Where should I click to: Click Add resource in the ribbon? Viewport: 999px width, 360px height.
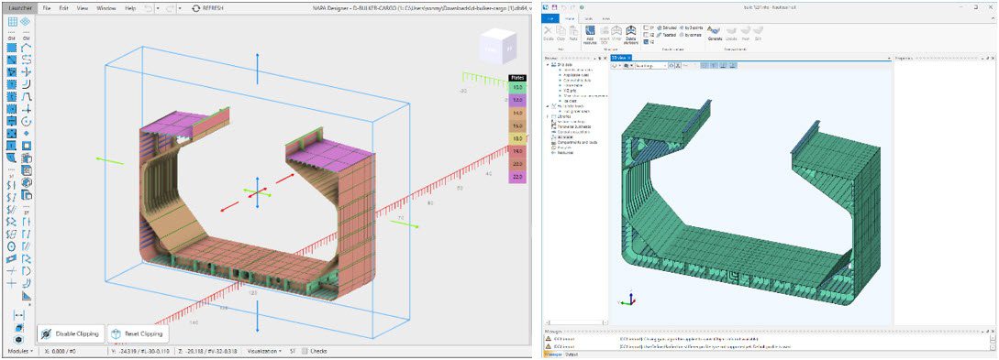pos(590,34)
